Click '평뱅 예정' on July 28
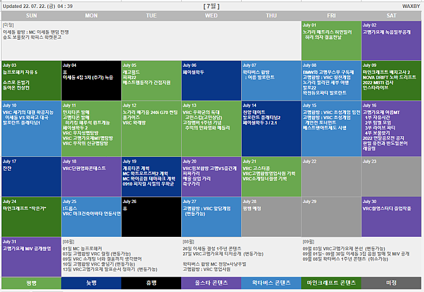This screenshot has height=292, width=424. click(252, 208)
